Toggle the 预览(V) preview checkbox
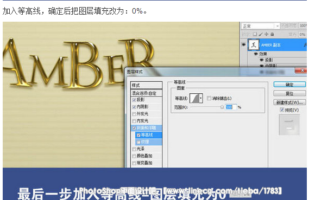Screen dimensions: 309x200 pos(282,109)
